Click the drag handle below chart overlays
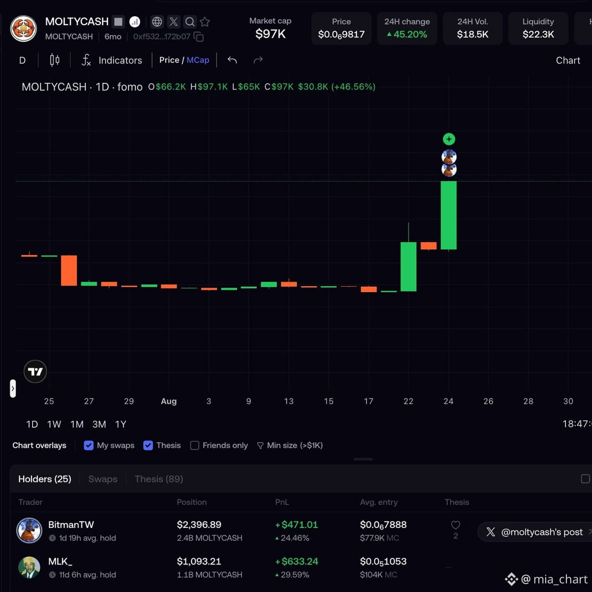Screen dimensions: 592x592 point(363,459)
